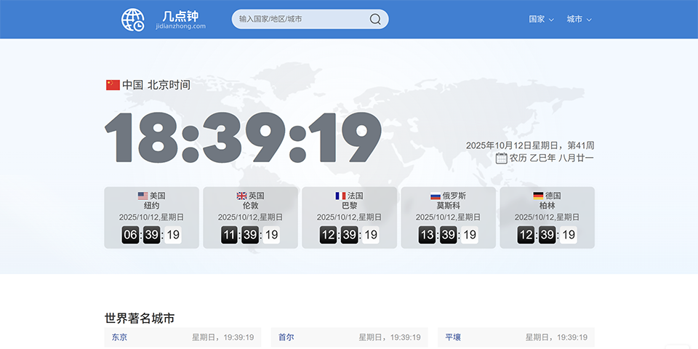Click the French flag in Paris card

tap(340, 196)
